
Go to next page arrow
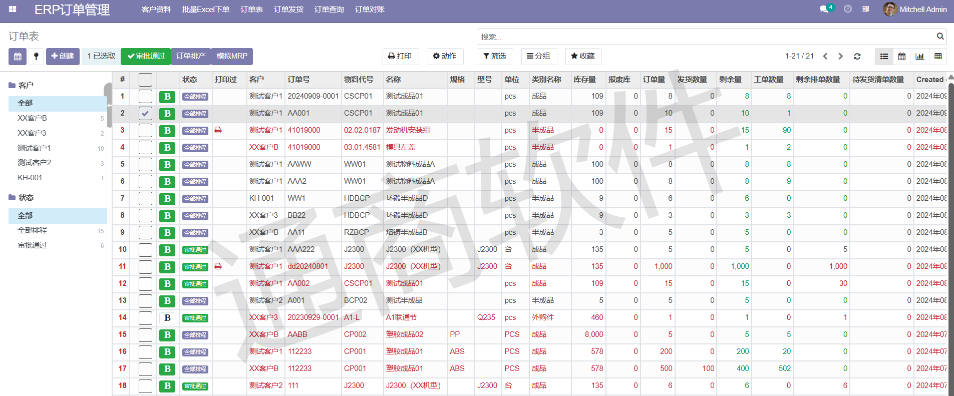(841, 57)
